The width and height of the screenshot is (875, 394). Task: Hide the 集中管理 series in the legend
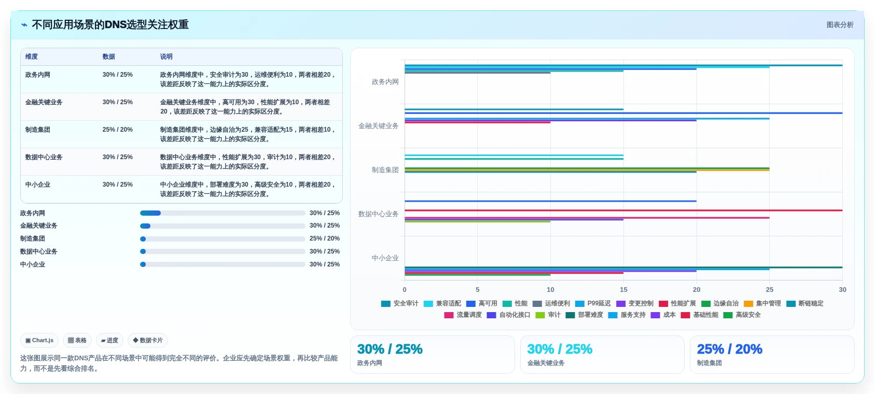(x=762, y=304)
